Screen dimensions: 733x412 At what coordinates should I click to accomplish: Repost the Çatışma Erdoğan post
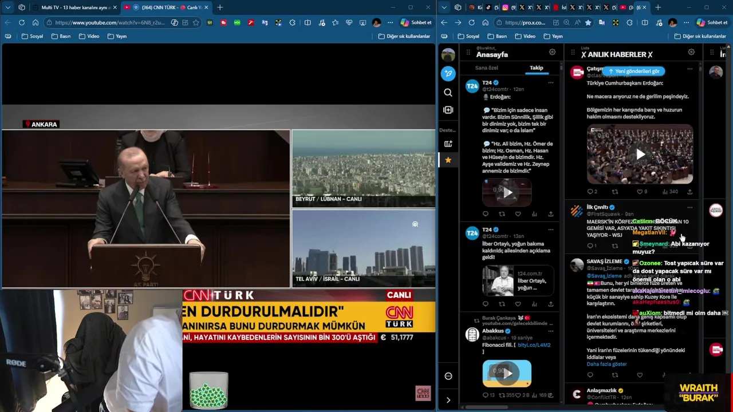[615, 192]
